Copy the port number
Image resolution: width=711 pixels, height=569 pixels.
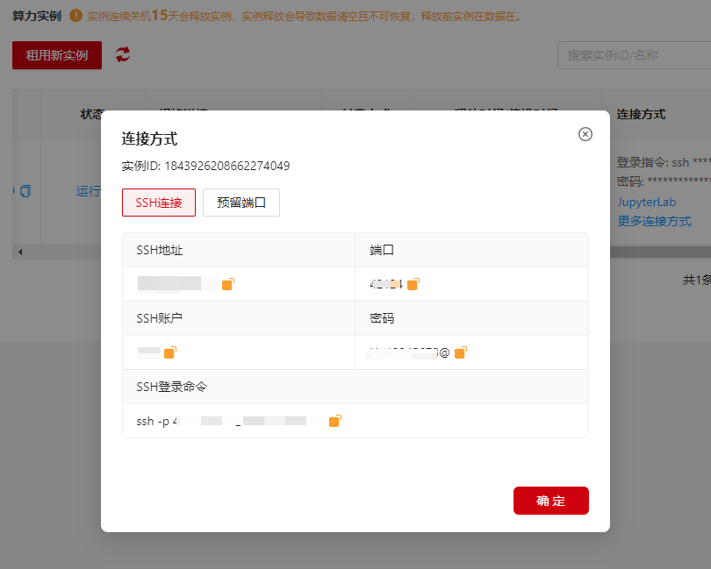[413, 284]
